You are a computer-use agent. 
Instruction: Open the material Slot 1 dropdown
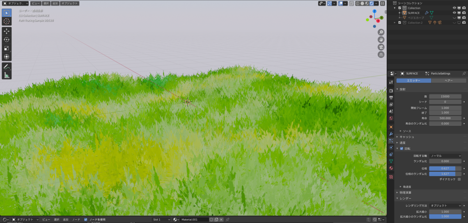pyautogui.click(x=161, y=219)
